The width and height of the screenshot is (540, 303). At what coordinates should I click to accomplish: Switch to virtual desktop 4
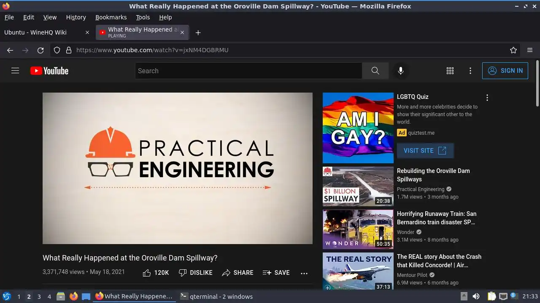click(x=49, y=296)
